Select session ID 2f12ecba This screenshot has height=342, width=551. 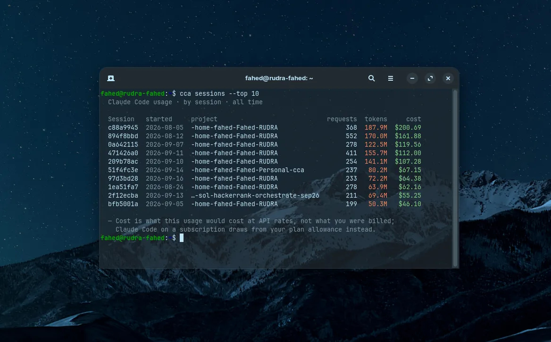tap(123, 195)
